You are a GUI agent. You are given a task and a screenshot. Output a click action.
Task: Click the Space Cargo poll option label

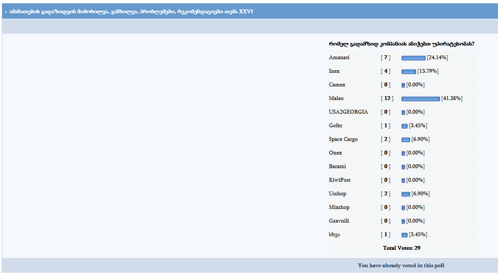pyautogui.click(x=343, y=139)
